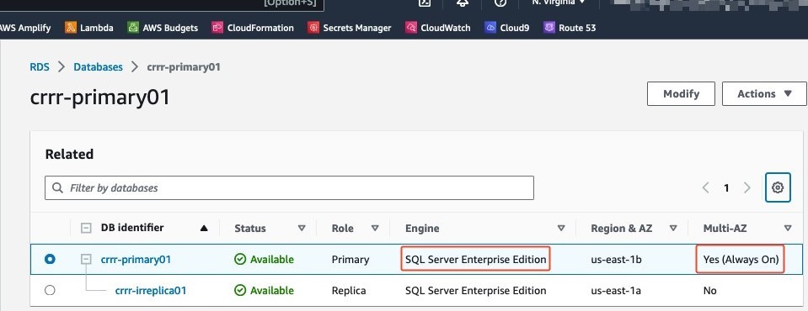Screen dimensions: 808x311
Task: Open table preferences gear icon
Action: [779, 187]
